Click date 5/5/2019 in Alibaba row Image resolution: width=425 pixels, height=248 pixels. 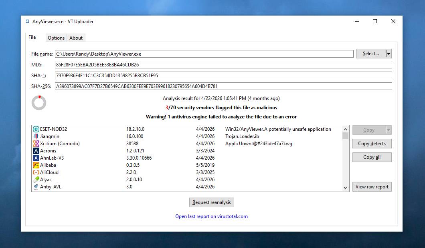coord(205,165)
